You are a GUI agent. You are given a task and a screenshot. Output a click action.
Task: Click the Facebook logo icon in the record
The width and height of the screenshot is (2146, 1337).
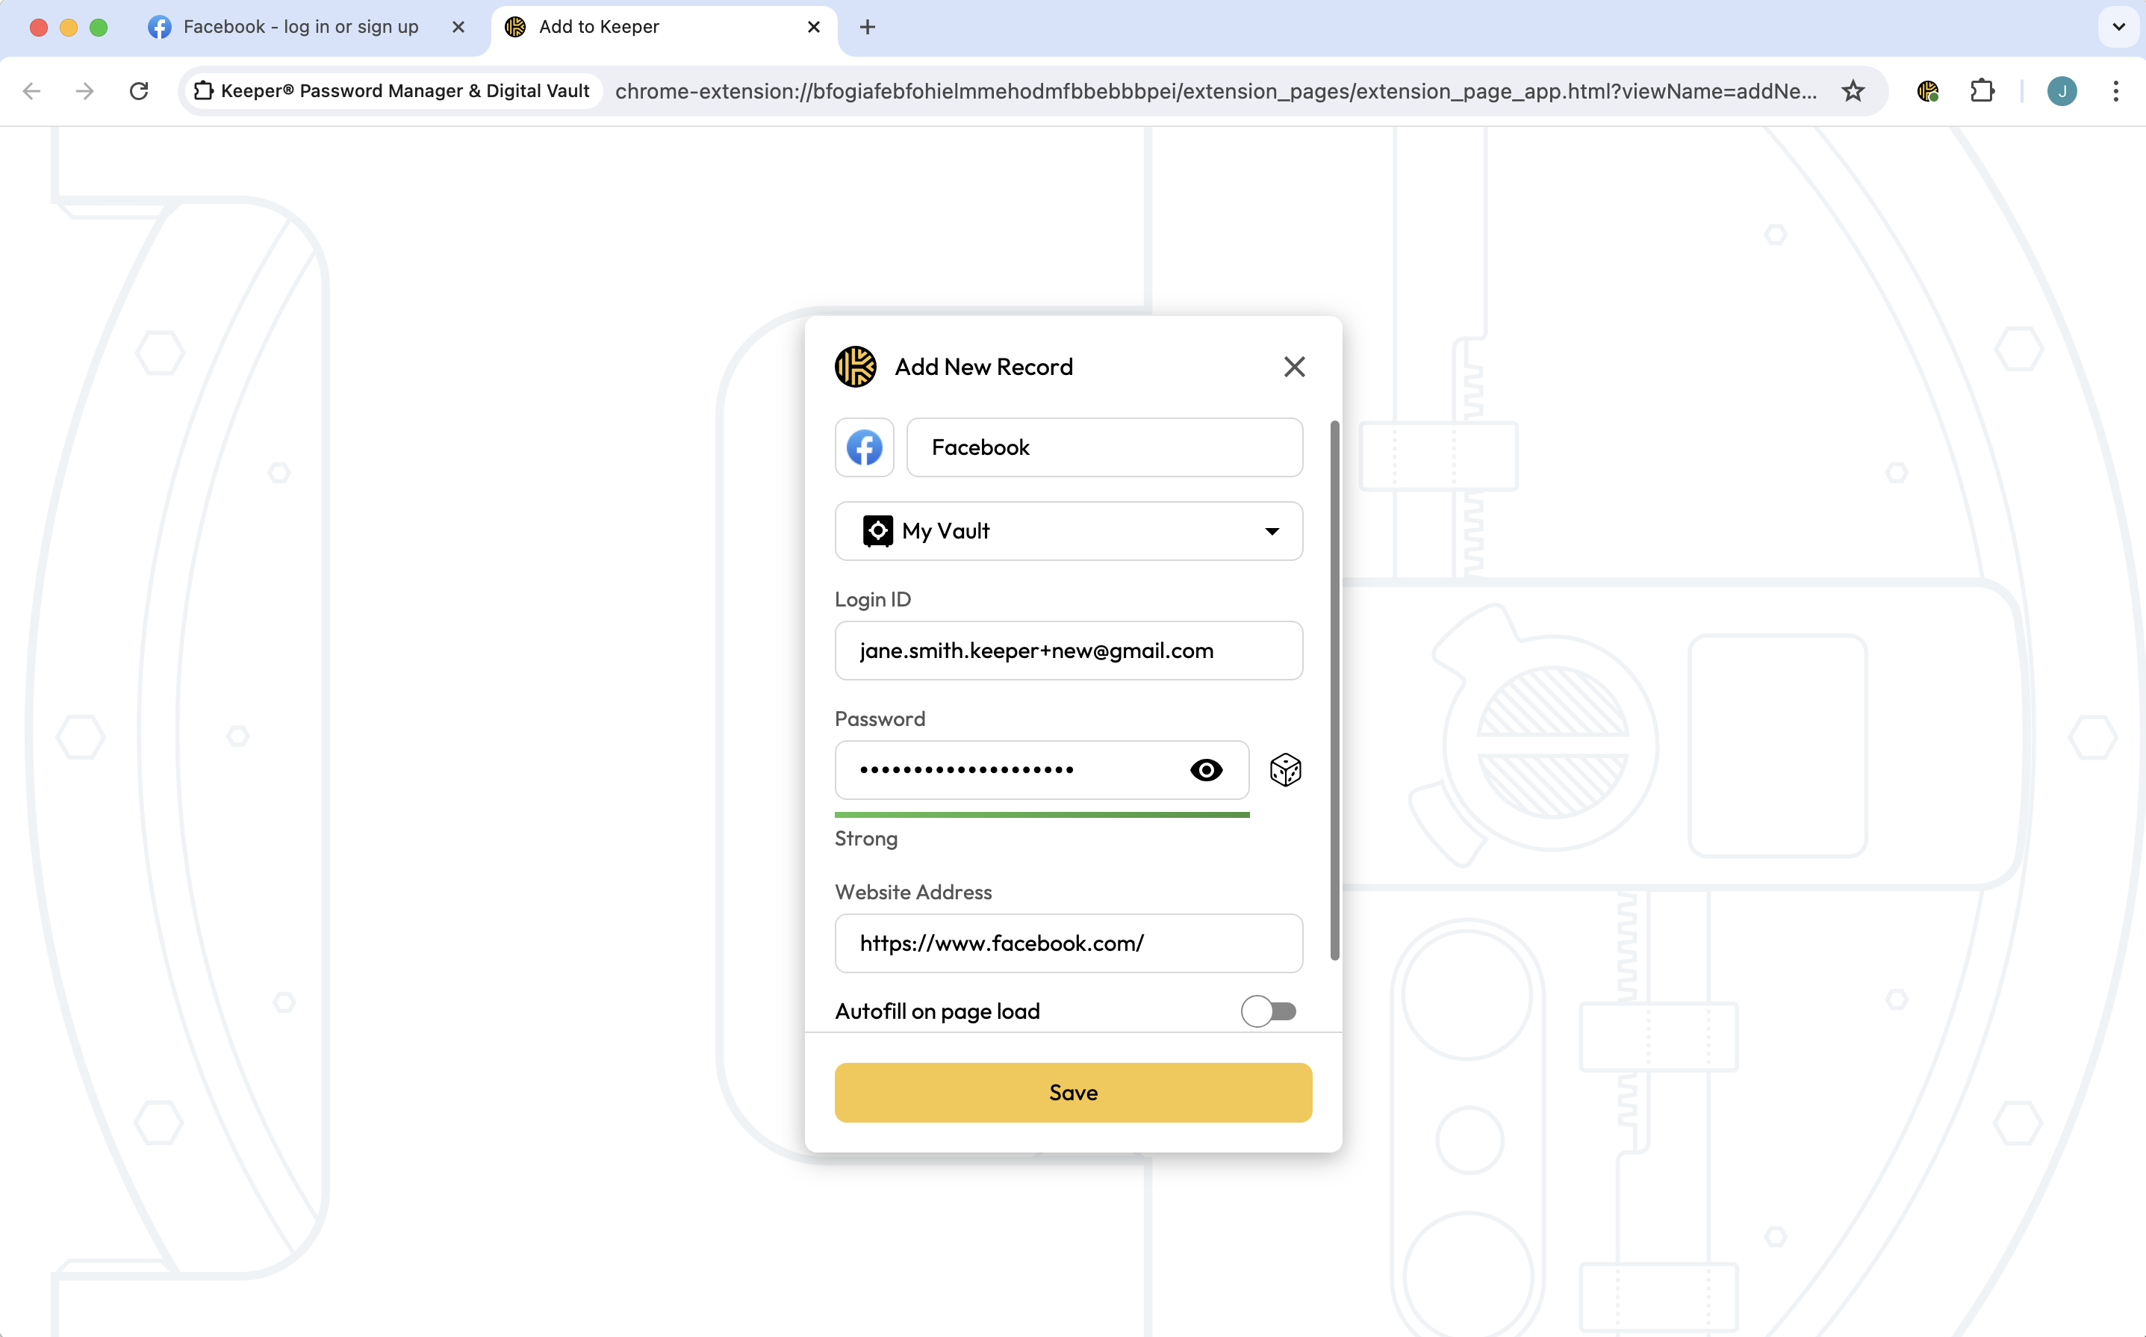click(863, 447)
